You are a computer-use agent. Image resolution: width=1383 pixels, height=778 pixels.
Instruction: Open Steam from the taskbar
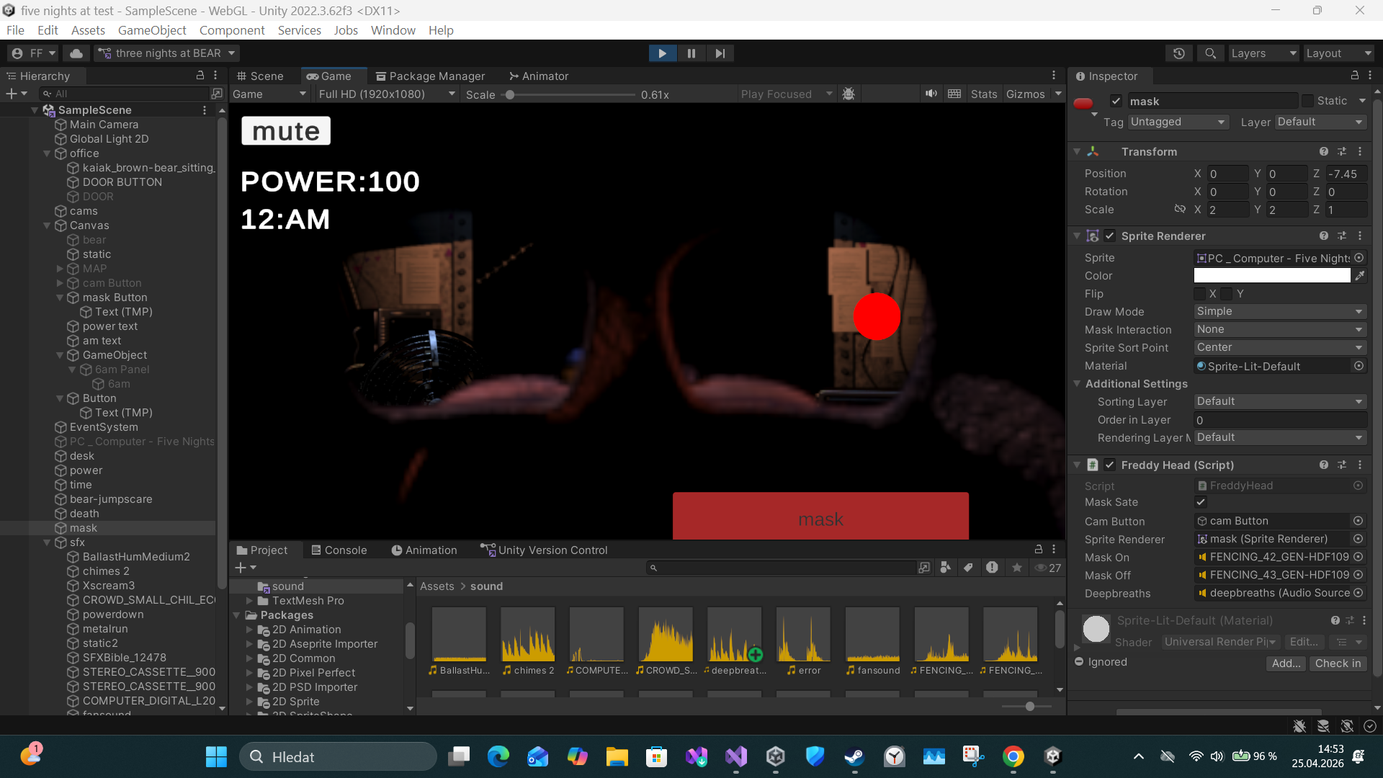(855, 756)
